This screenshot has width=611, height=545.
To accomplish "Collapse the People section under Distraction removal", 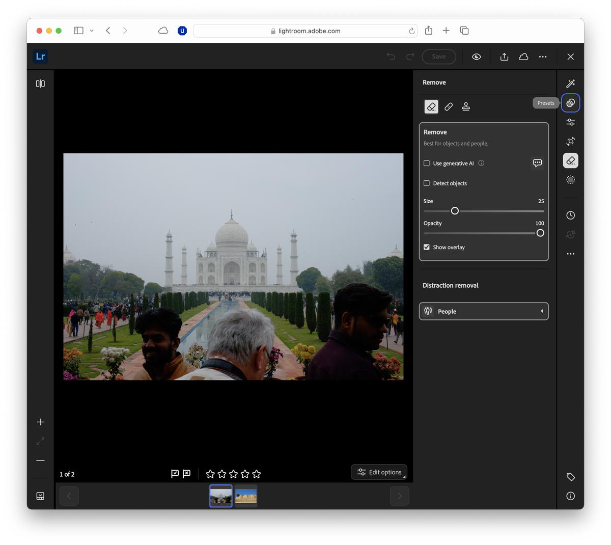I will click(x=541, y=311).
